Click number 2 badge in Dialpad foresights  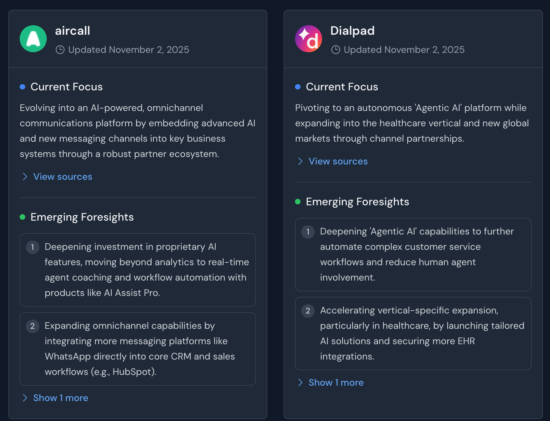pyautogui.click(x=308, y=311)
